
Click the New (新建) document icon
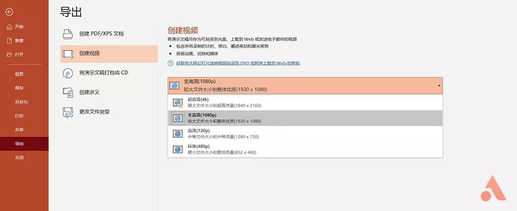tap(9, 40)
